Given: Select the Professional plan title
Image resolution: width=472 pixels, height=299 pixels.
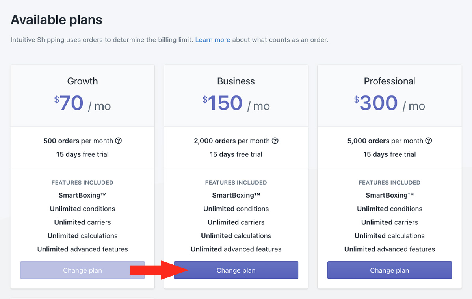Looking at the screenshot, I should (x=389, y=81).
